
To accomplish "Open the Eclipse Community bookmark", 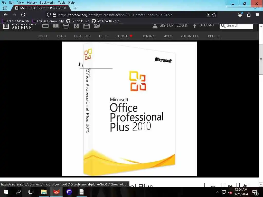I will [48, 21].
